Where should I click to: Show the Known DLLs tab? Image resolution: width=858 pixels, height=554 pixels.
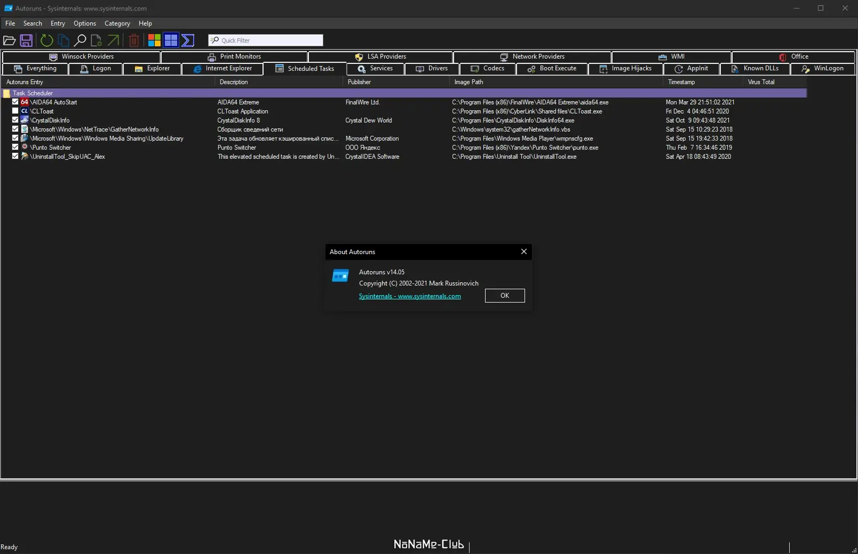click(755, 69)
